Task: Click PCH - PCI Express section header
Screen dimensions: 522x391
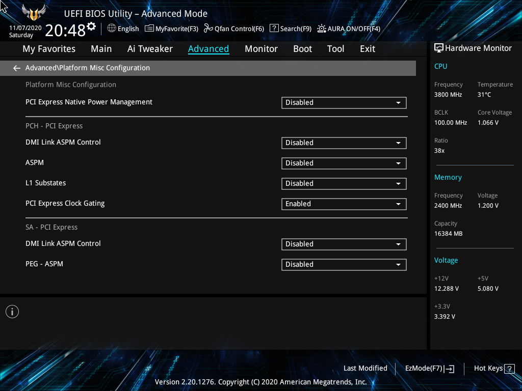Action: [x=54, y=126]
